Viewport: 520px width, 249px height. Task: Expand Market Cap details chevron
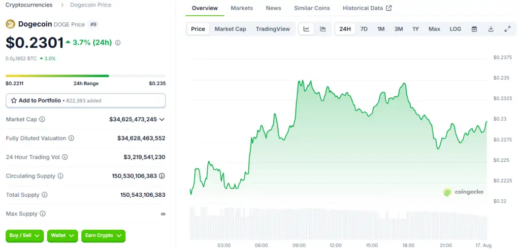click(162, 120)
